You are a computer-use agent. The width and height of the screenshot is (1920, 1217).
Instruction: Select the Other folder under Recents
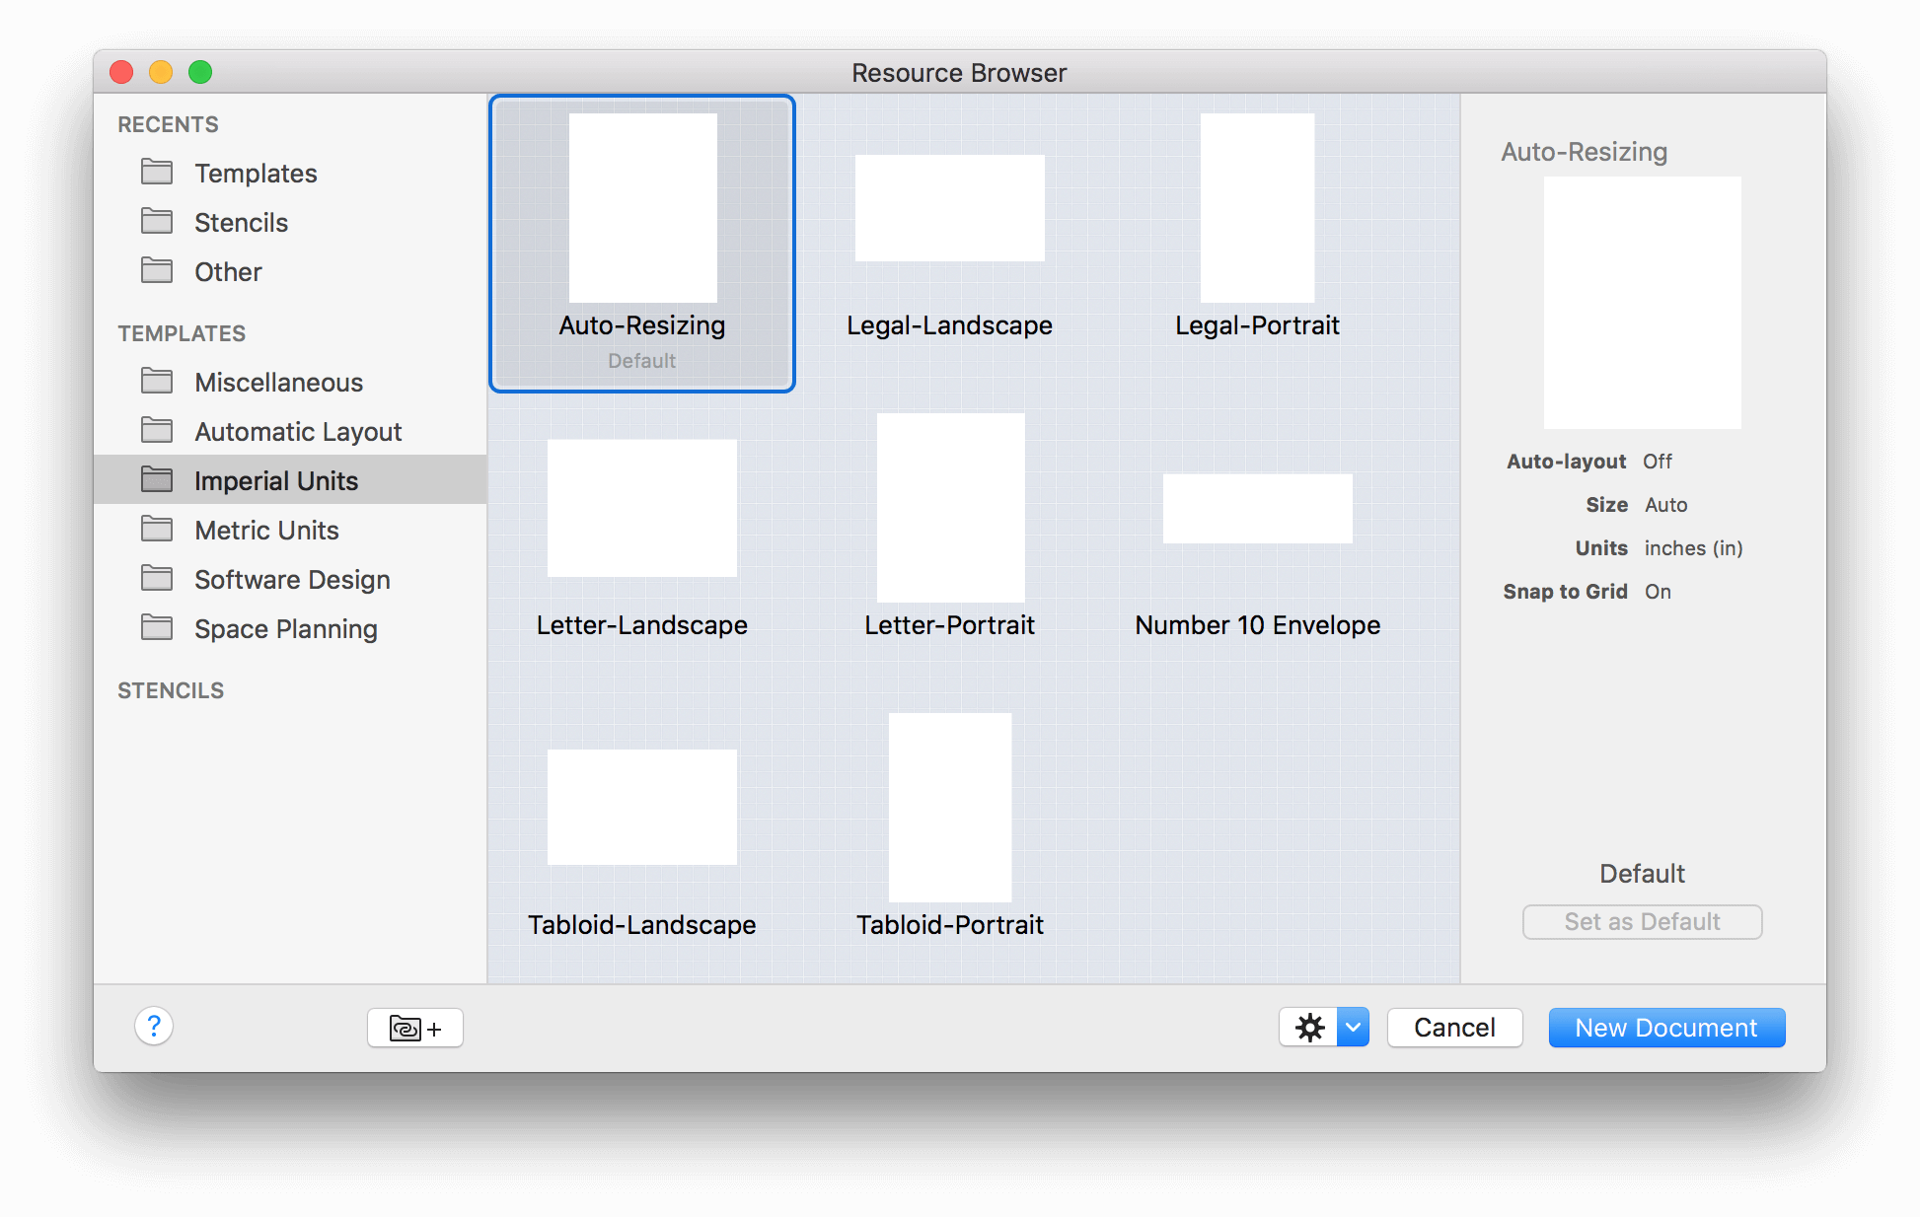[290, 272]
